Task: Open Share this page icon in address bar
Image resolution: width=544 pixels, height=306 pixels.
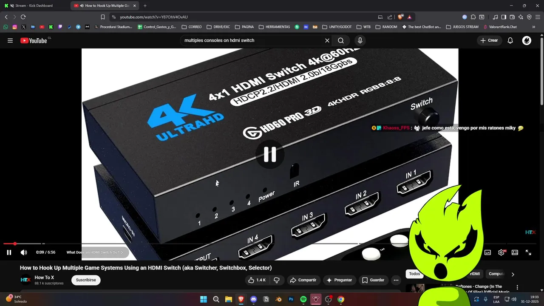Action: (390, 17)
